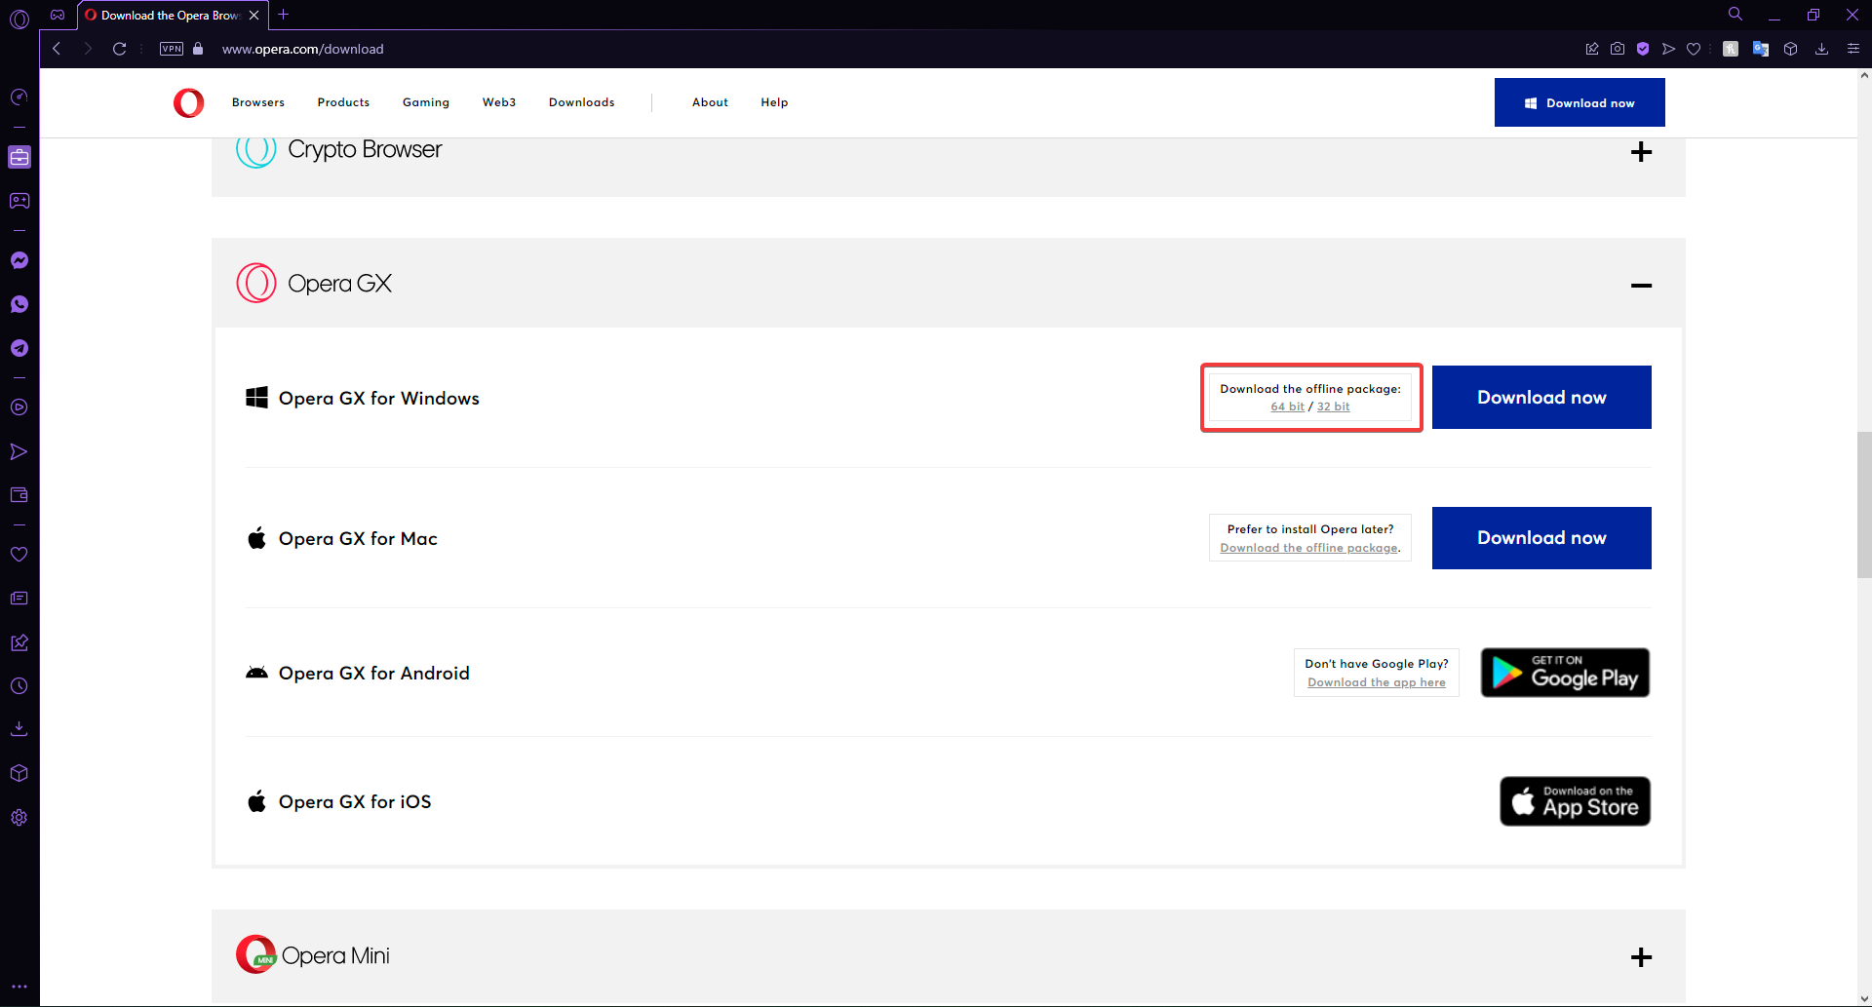Open the Browsers menu
Viewport: 1872px width, 1007px height.
pos(258,102)
